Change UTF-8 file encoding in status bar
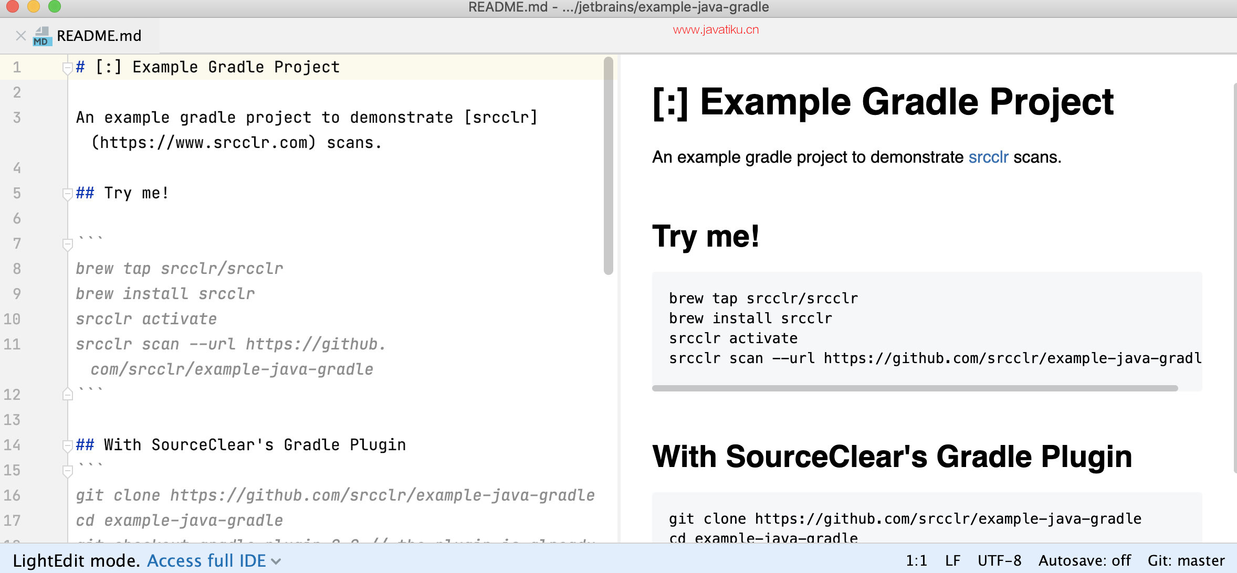 click(x=999, y=560)
